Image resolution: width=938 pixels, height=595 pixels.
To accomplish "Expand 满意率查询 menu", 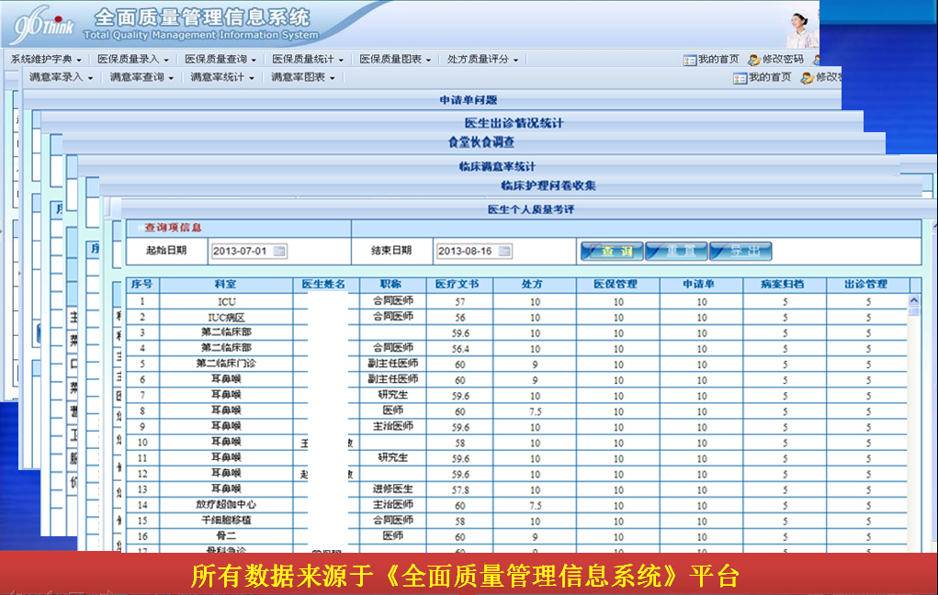I will (141, 77).
